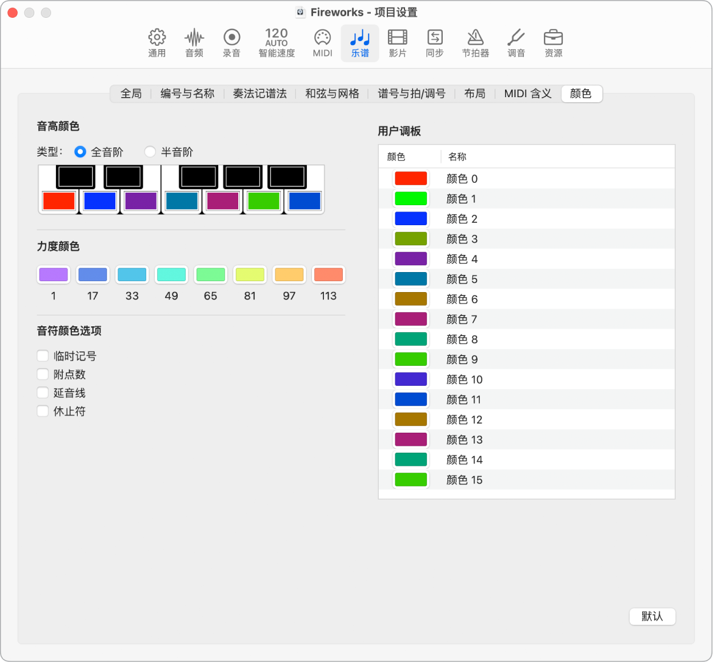
Task: Click velocity color swatch for 1
Action: (x=54, y=274)
